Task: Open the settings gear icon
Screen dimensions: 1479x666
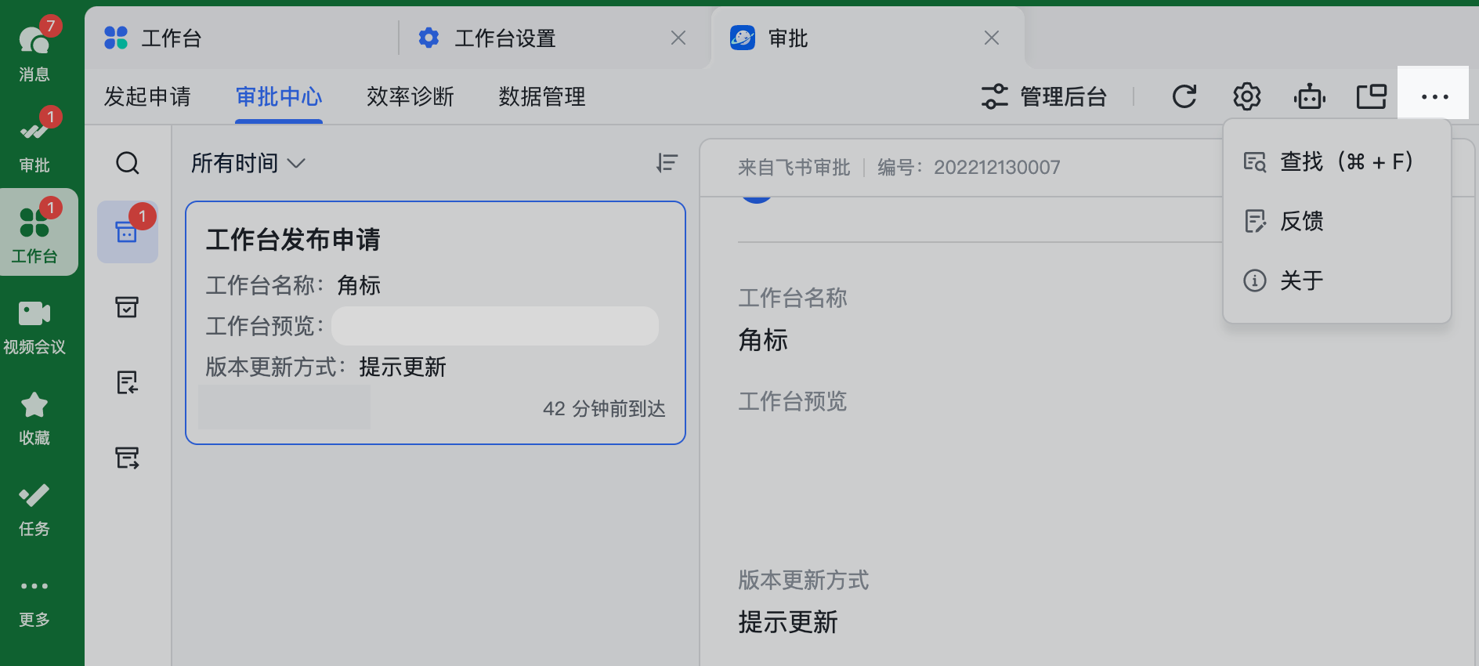Action: click(1246, 96)
